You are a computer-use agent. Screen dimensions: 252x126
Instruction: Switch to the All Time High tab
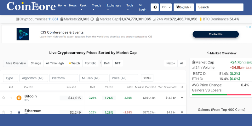click(55, 63)
